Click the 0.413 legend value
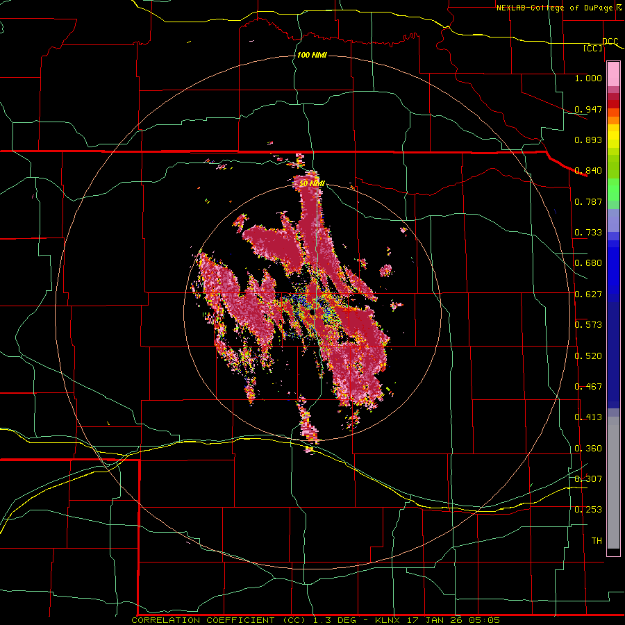 [x=588, y=417]
